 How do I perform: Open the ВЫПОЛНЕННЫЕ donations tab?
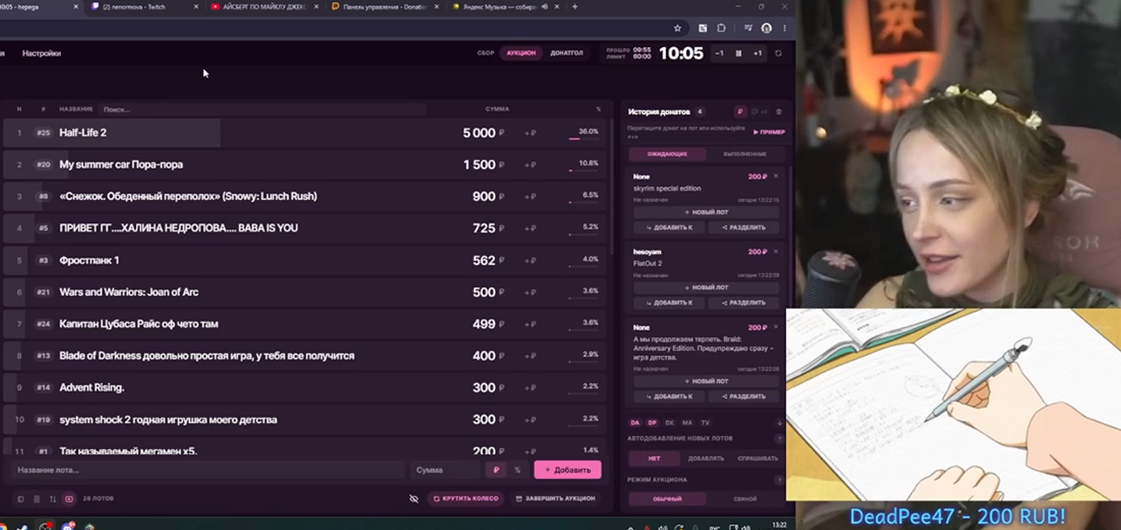[x=744, y=154]
